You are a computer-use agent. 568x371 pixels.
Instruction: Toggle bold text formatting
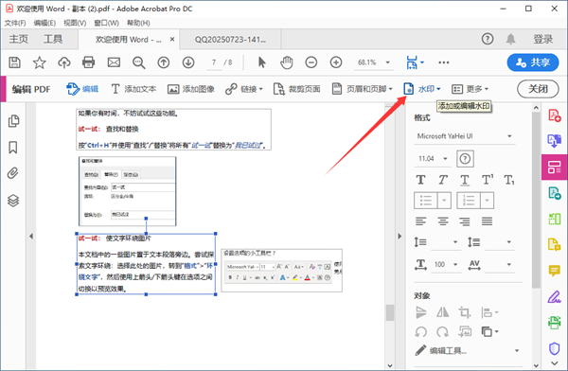pos(421,180)
